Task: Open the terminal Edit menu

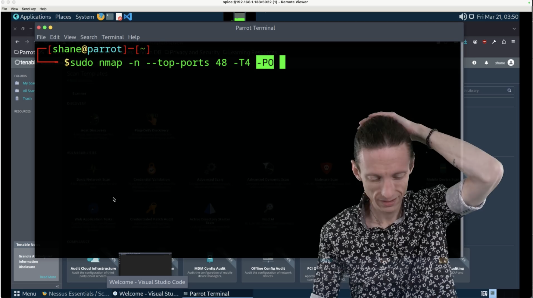Action: [x=55, y=37]
